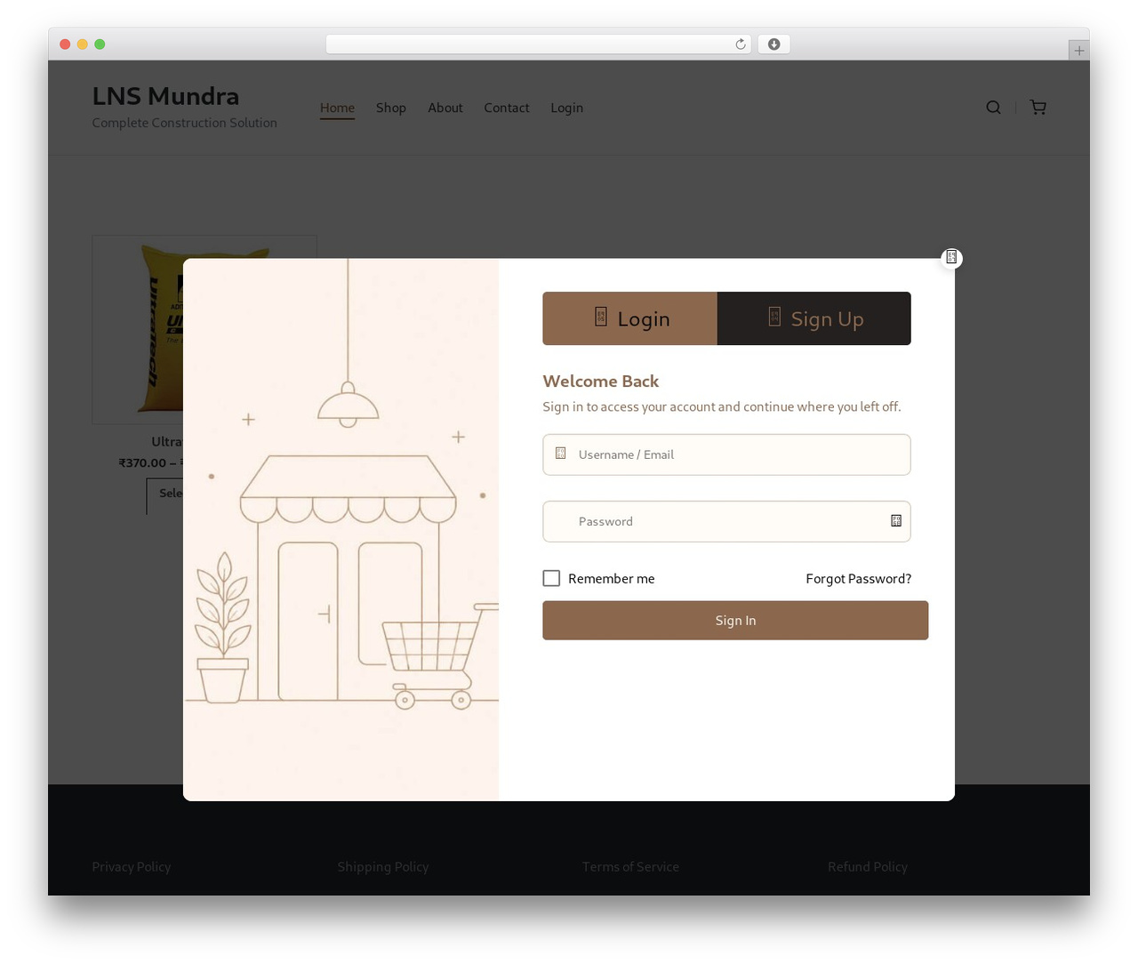The height and width of the screenshot is (964, 1138).
Task: Click the Sign In button
Action: pos(735,621)
